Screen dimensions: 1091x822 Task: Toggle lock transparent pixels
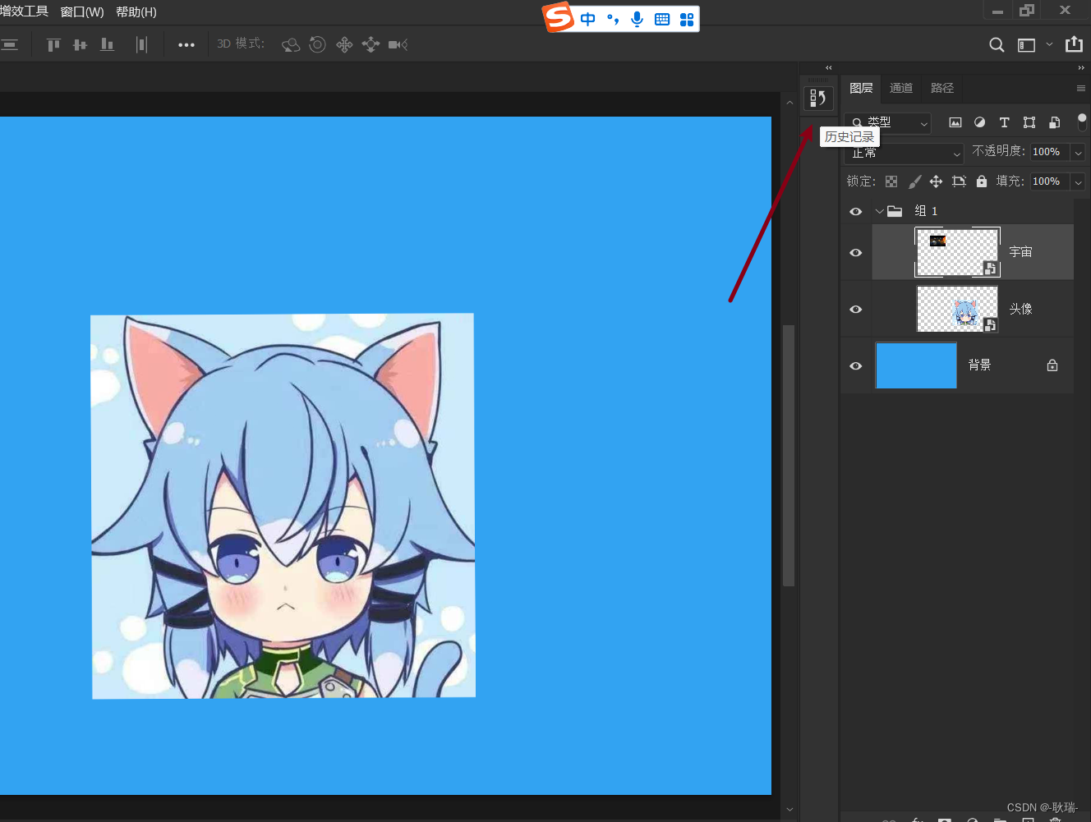tap(891, 181)
